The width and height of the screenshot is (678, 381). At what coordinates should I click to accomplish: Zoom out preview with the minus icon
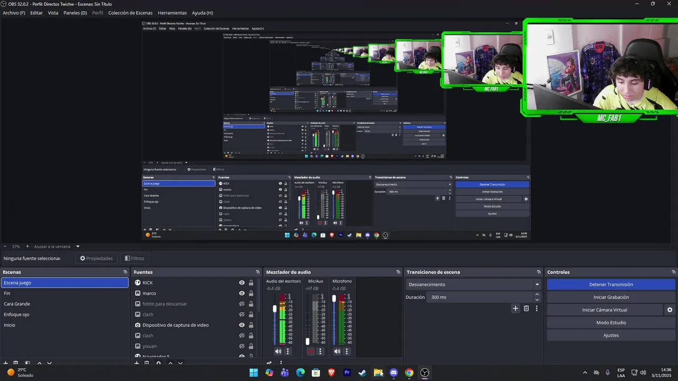click(5, 247)
